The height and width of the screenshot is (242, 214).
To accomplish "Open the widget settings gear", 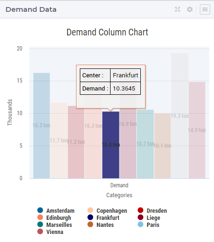I will 190,9.
